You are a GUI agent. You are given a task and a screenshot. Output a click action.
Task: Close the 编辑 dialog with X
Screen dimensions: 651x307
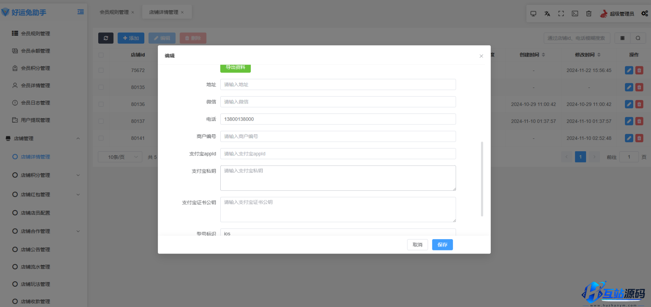481,56
